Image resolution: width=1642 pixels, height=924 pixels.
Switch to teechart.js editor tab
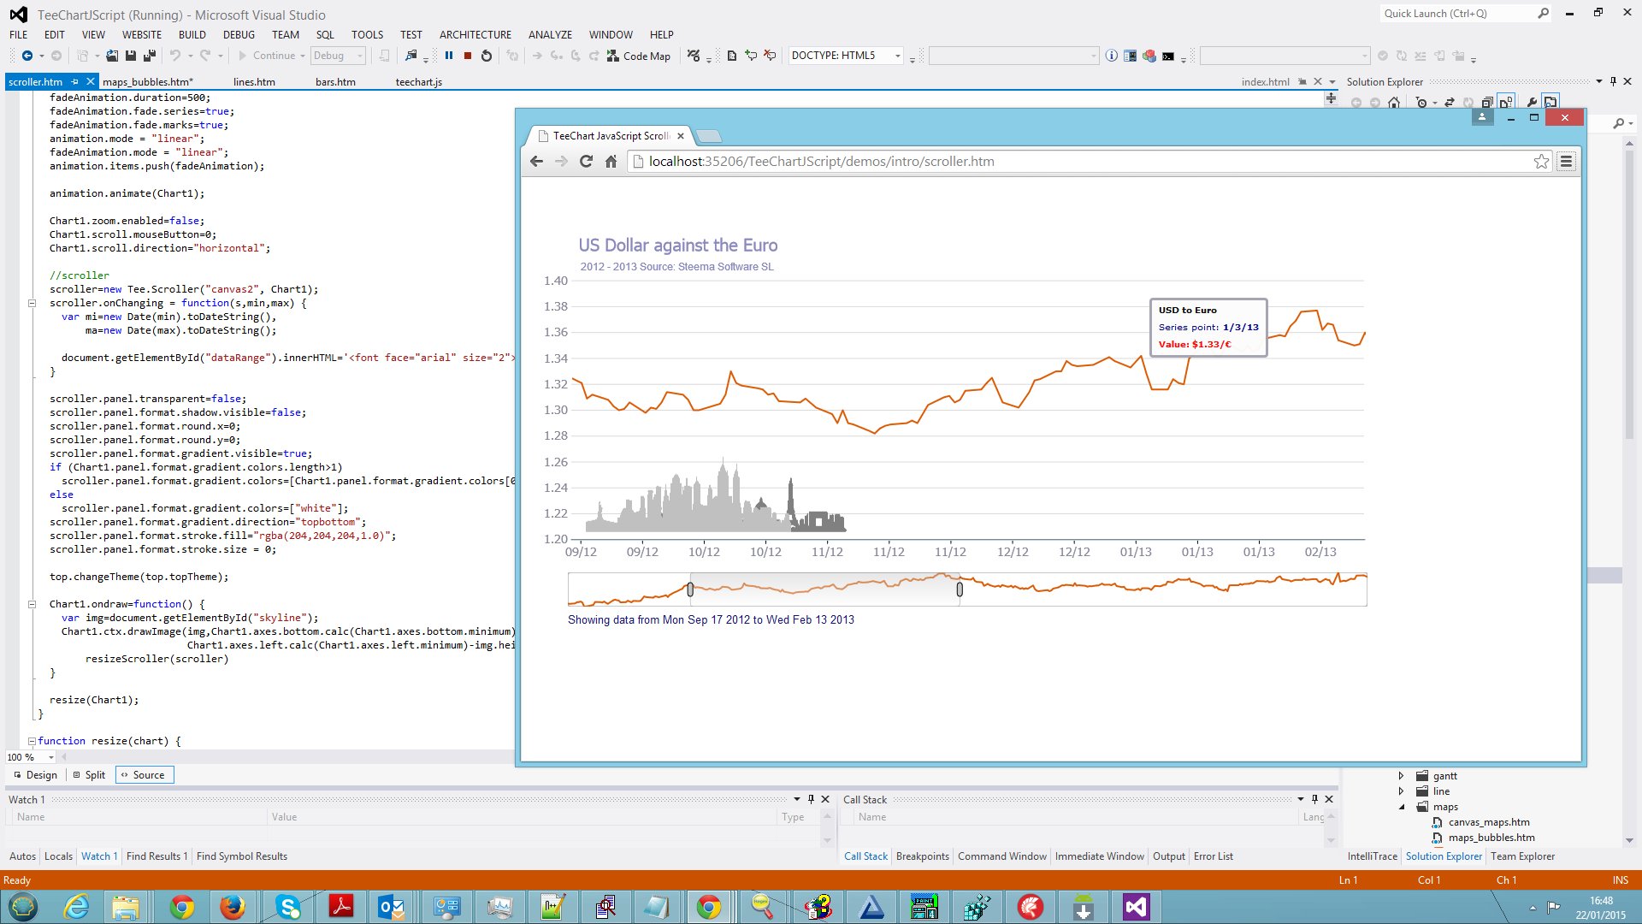(419, 82)
